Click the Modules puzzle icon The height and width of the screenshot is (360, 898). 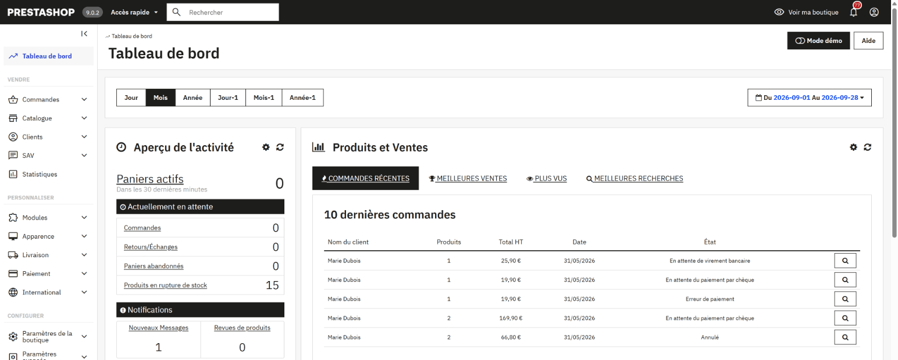[13, 218]
